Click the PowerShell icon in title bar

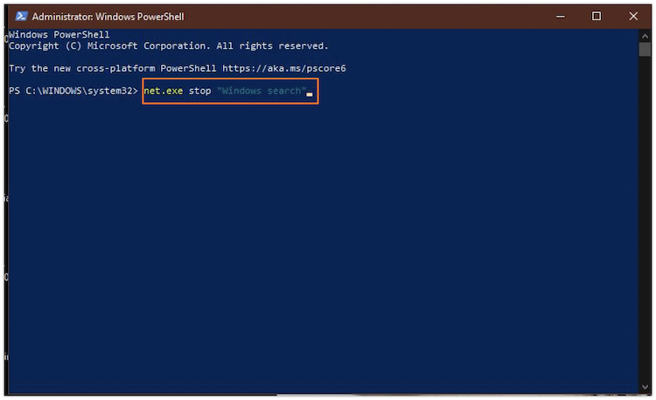click(19, 16)
